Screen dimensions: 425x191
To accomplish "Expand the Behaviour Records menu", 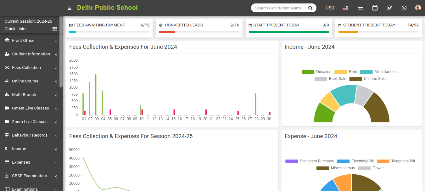I will coord(31,135).
